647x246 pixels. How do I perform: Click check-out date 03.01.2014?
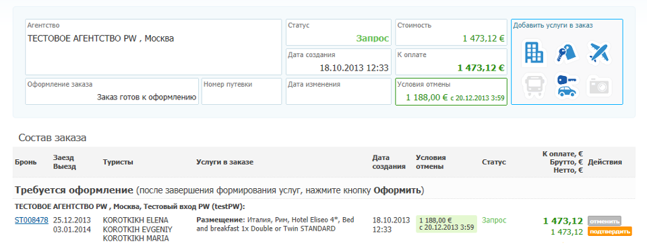[x=72, y=229]
